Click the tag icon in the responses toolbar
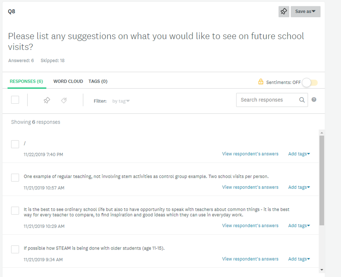 click(64, 100)
